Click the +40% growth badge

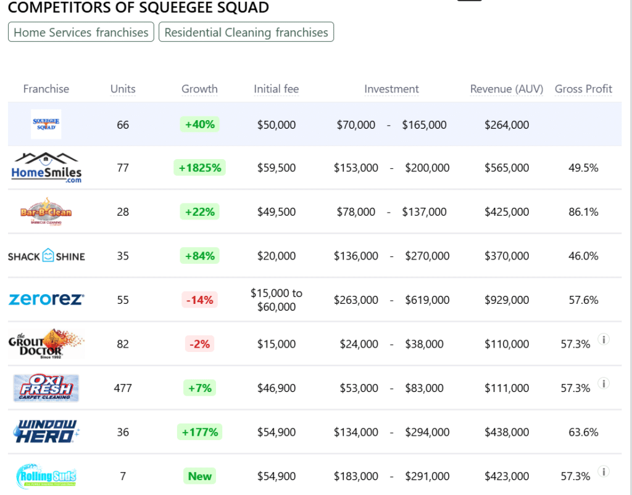[199, 125]
